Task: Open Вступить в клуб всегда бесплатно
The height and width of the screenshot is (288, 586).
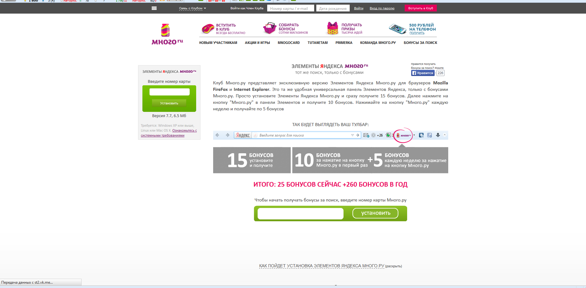Action: pyautogui.click(x=230, y=29)
